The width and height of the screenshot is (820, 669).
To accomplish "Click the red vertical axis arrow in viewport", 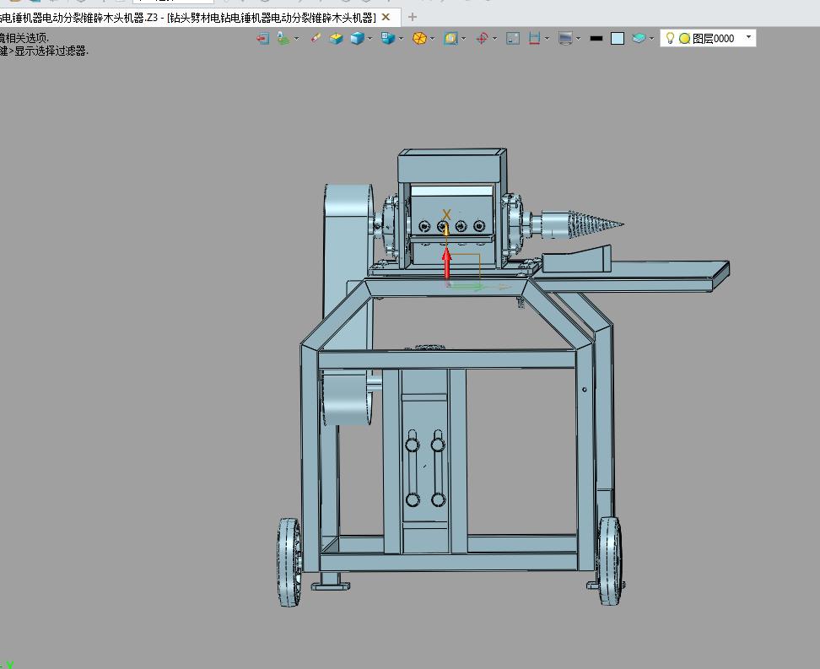I will coord(446,265).
